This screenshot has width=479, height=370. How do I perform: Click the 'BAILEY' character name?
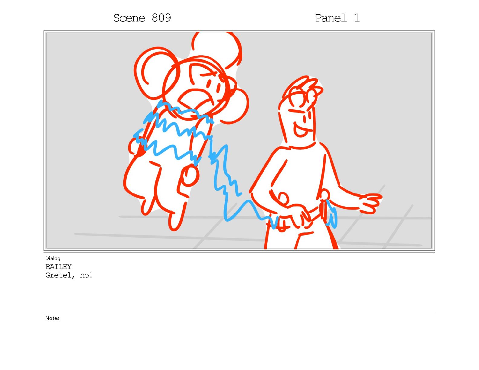tap(58, 267)
